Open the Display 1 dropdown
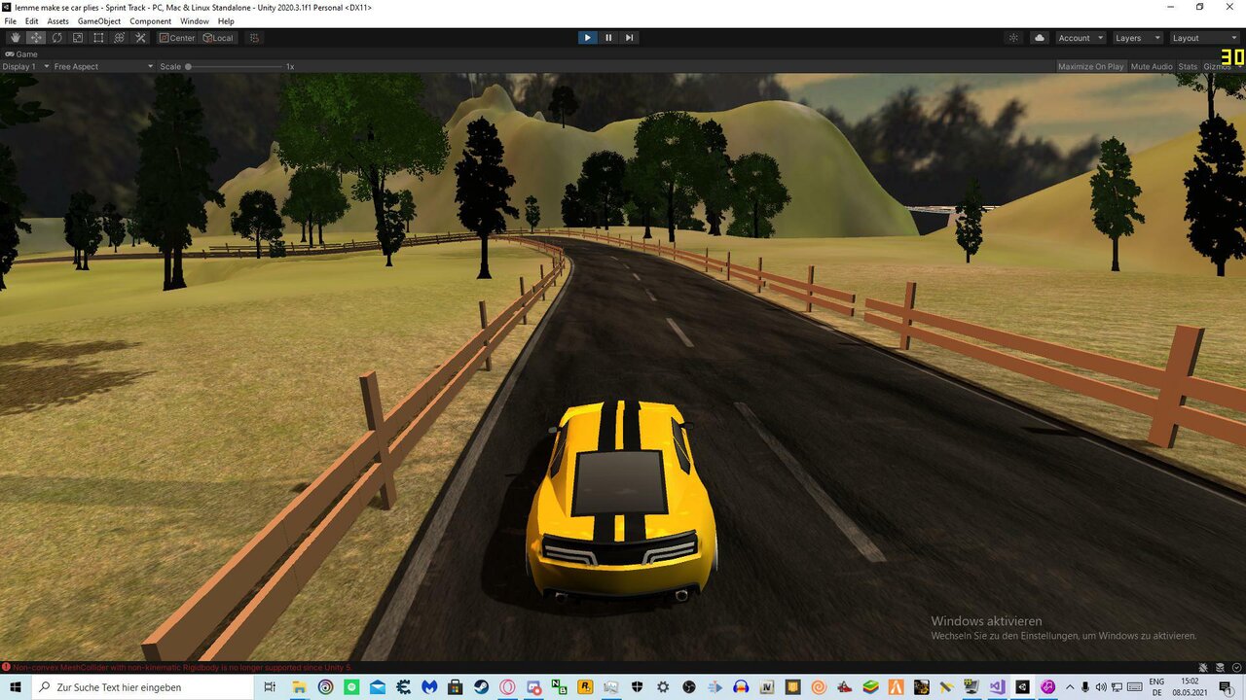The height and width of the screenshot is (700, 1246). (x=25, y=66)
